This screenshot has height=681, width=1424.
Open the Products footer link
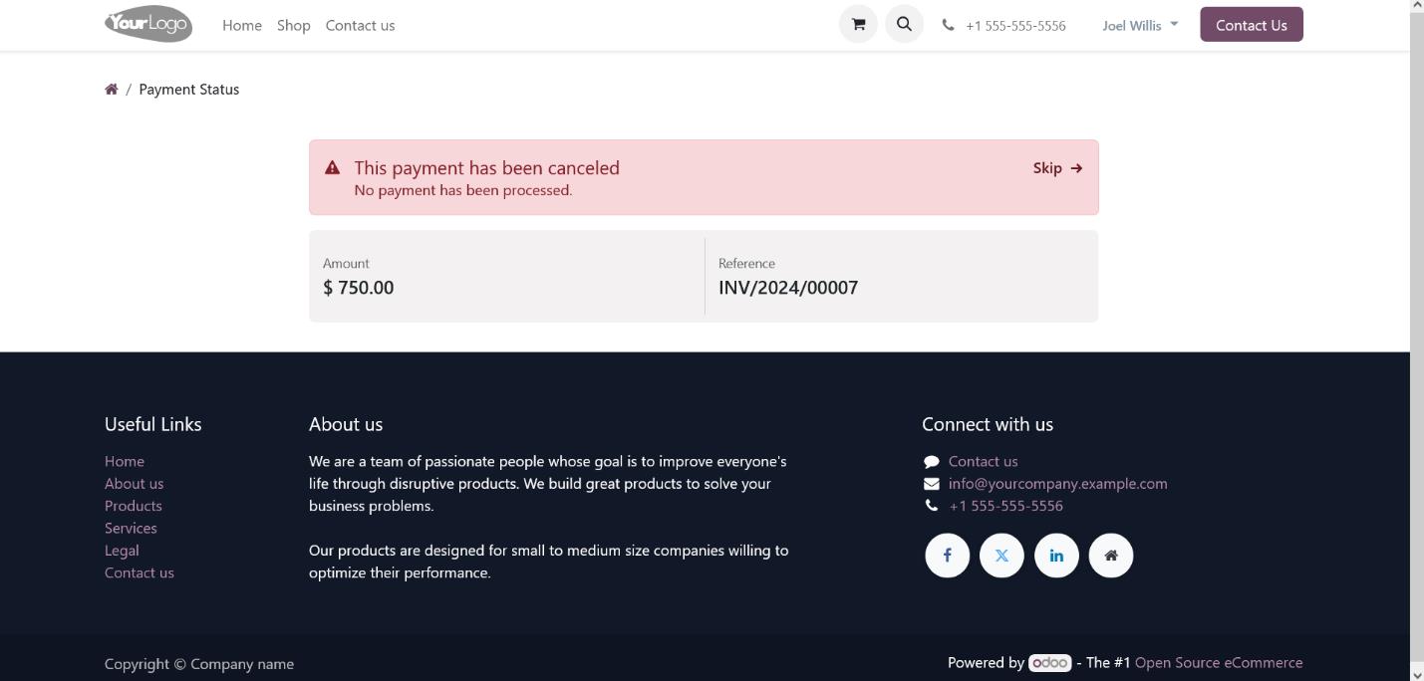click(134, 506)
